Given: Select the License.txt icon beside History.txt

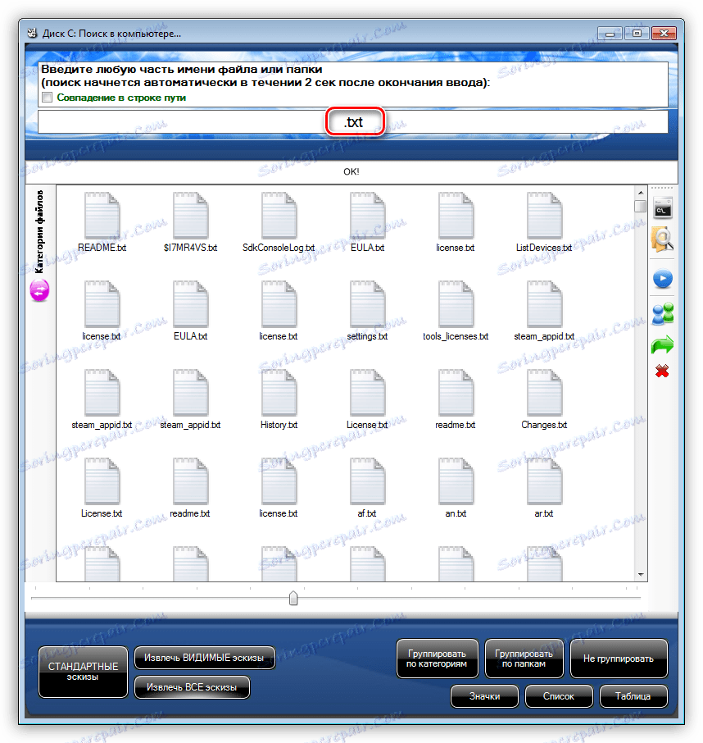Looking at the screenshot, I should 367,393.
